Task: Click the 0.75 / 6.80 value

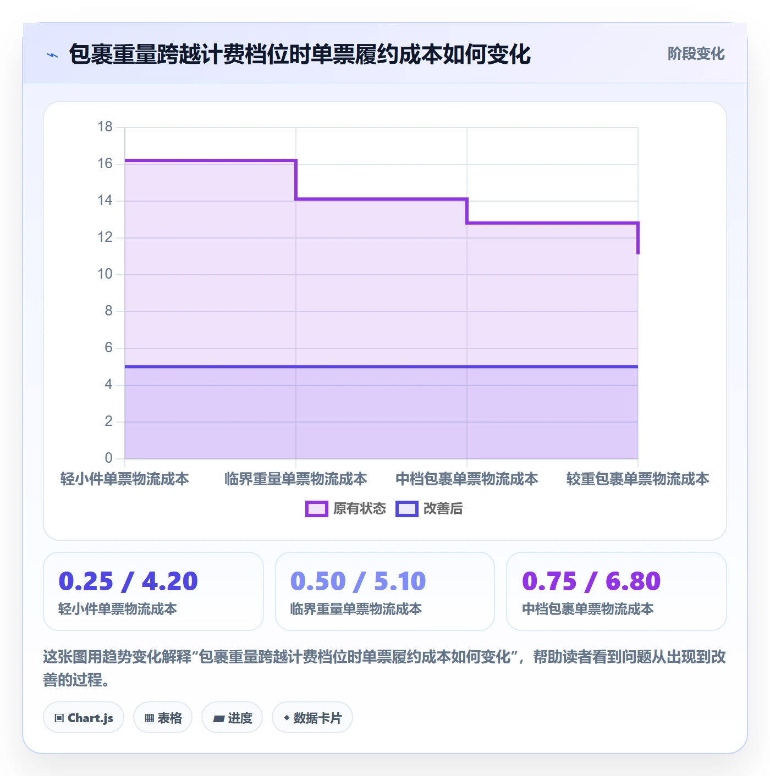Action: click(x=591, y=581)
